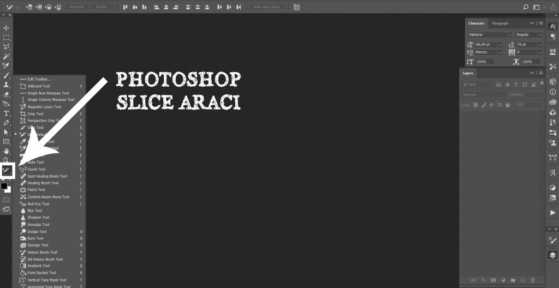Select the Pen tool in the toolbar
Image resolution: width=559 pixels, height=288 pixels.
tap(6, 123)
